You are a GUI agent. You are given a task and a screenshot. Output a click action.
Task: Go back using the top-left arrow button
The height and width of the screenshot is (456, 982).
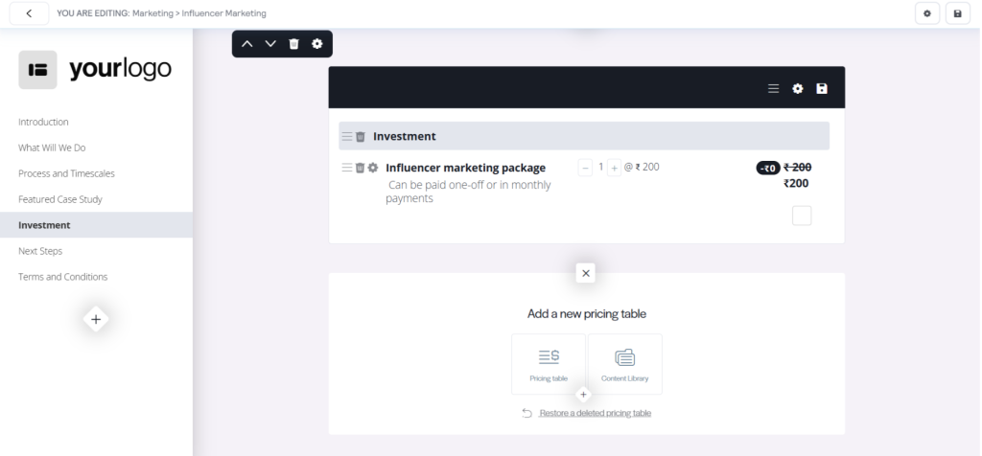(29, 13)
